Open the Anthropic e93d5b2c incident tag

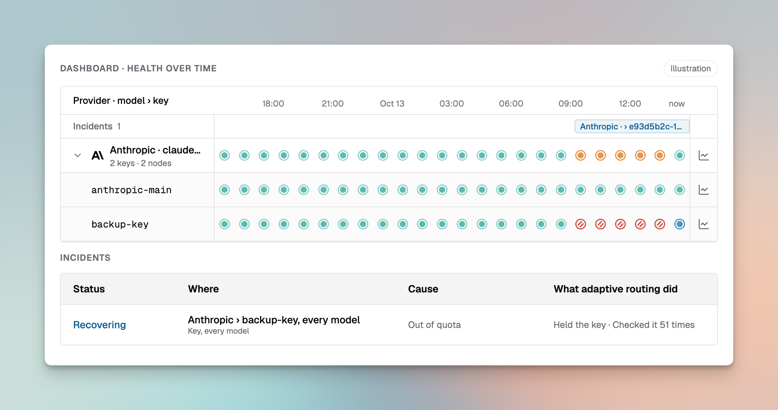point(632,126)
